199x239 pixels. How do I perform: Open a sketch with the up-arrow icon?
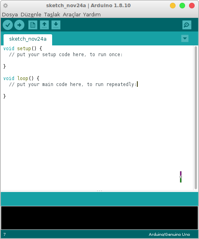pyautogui.click(x=44, y=25)
